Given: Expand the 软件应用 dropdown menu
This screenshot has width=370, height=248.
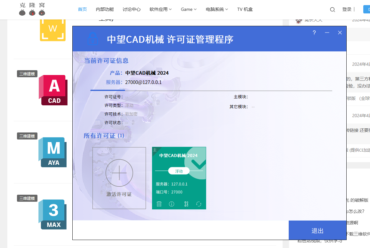Looking at the screenshot, I should pyautogui.click(x=160, y=9).
